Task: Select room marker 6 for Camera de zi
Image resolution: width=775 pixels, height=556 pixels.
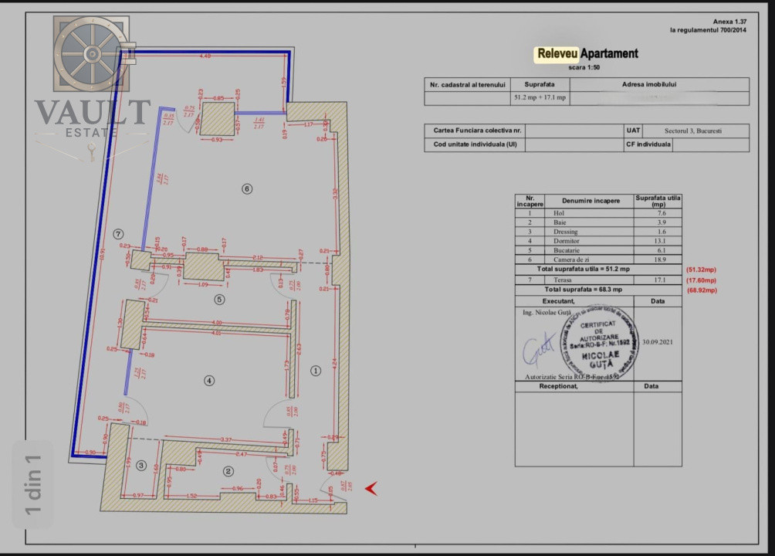Action: (x=247, y=188)
